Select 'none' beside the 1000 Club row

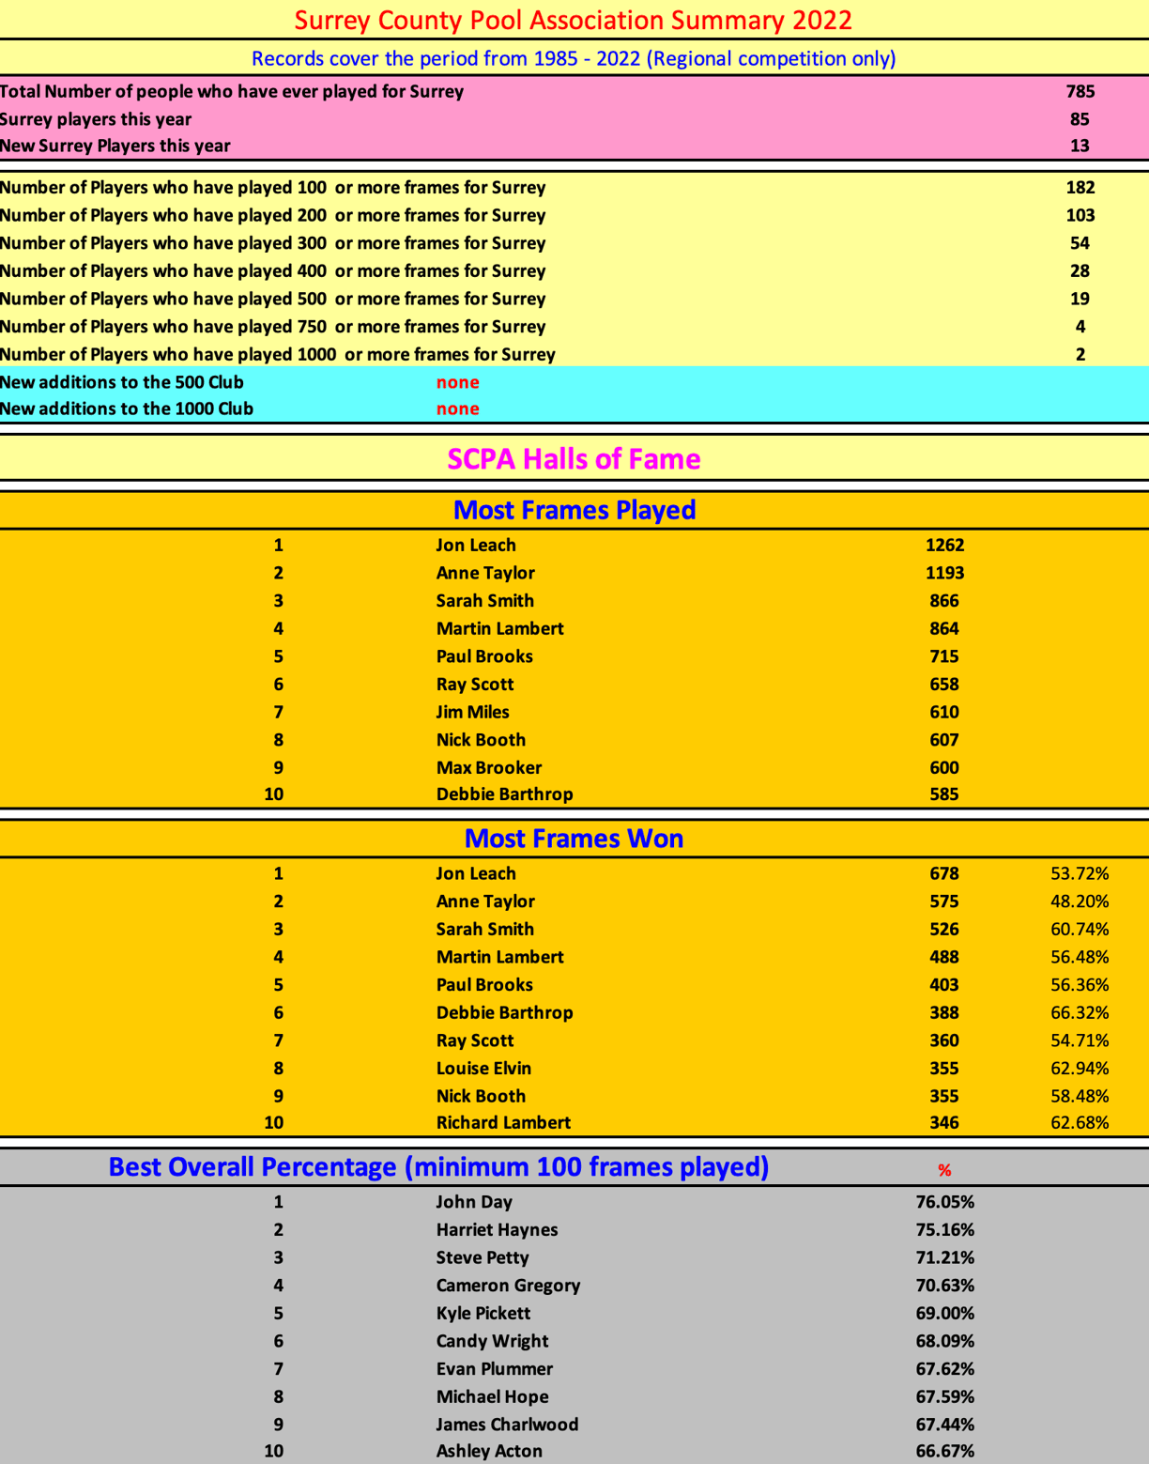(458, 408)
